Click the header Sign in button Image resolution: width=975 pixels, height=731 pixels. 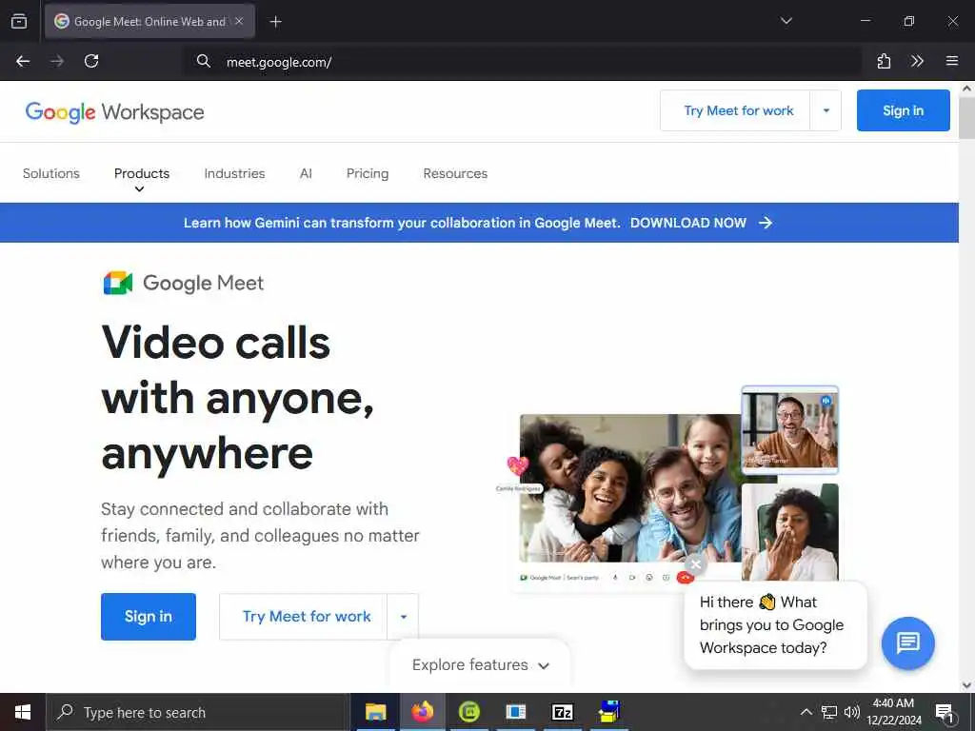tap(903, 110)
